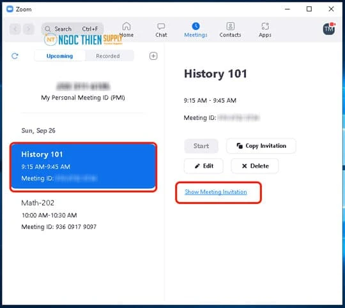The width and height of the screenshot is (345, 308).
Task: Maximize the Zoom window
Action: [x=309, y=9]
